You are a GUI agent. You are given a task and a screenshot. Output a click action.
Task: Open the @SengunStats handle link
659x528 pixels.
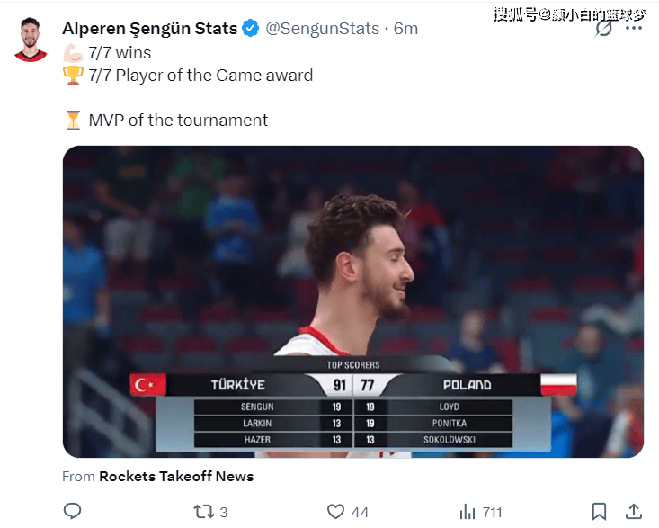323,29
